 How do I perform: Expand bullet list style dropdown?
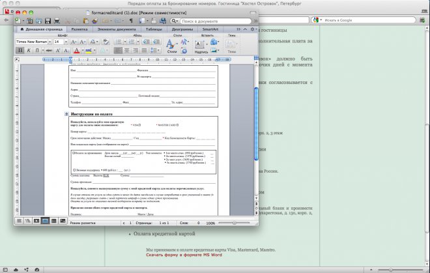pos(125,42)
